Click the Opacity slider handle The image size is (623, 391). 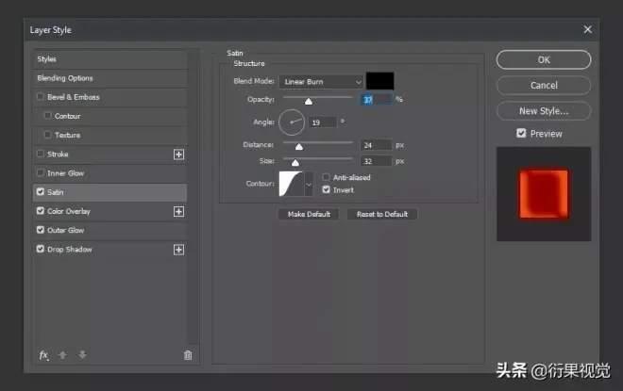pyautogui.click(x=309, y=102)
